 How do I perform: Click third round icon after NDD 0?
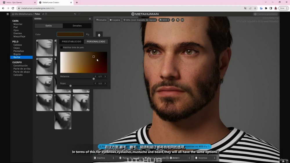[182, 20]
